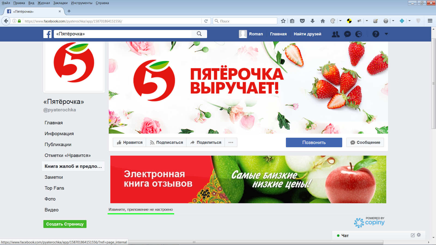Click the Facebook search field
Image resolution: width=436 pixels, height=245 pixels.
123,34
